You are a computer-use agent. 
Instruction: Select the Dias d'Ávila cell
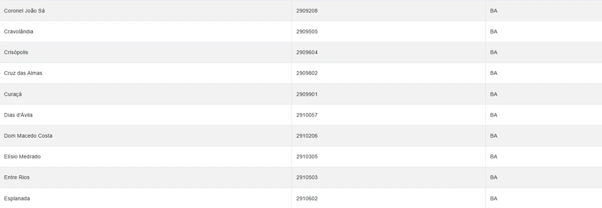(18, 115)
